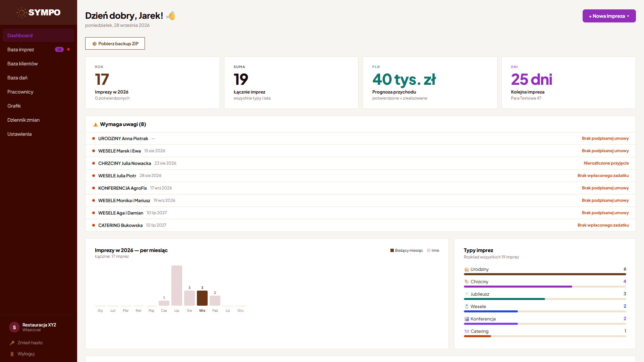
Task: Click the red notification dot near Baza imprez
Action: click(x=68, y=49)
